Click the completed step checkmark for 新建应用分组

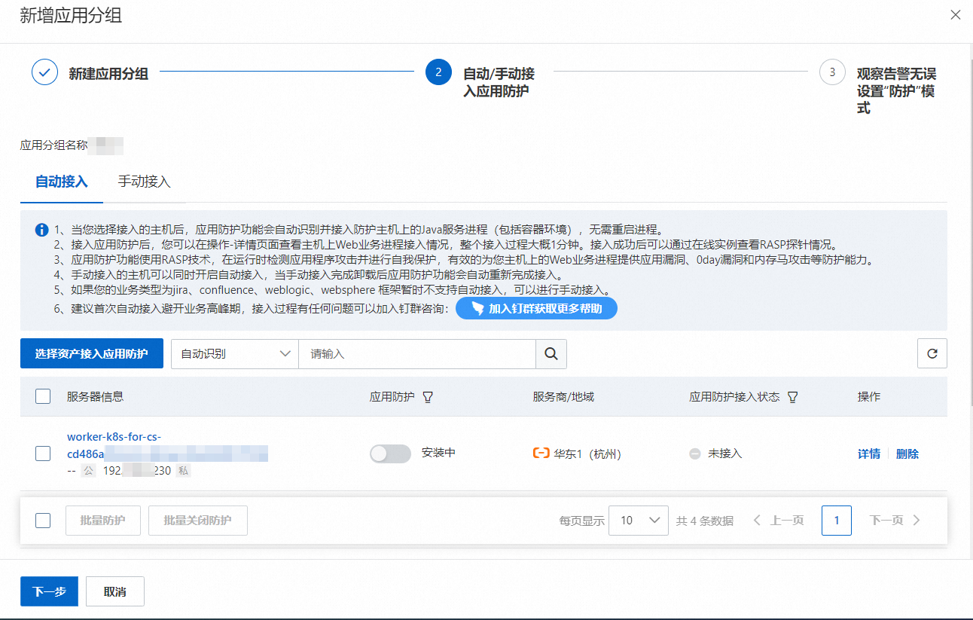click(x=44, y=72)
